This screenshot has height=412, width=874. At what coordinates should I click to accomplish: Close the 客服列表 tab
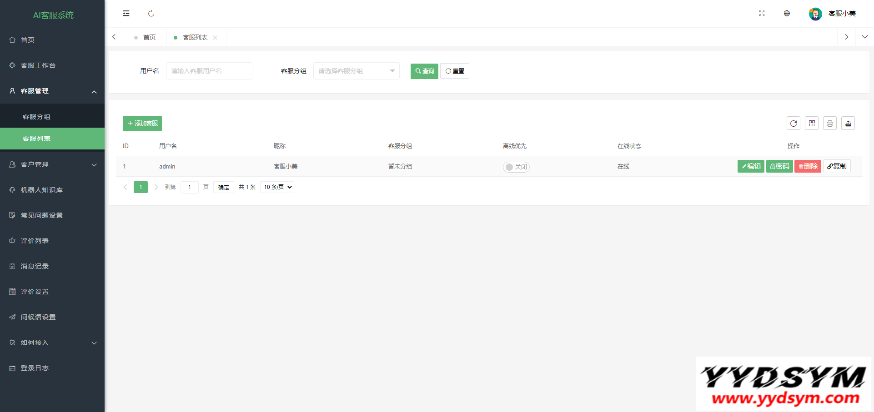click(x=215, y=38)
